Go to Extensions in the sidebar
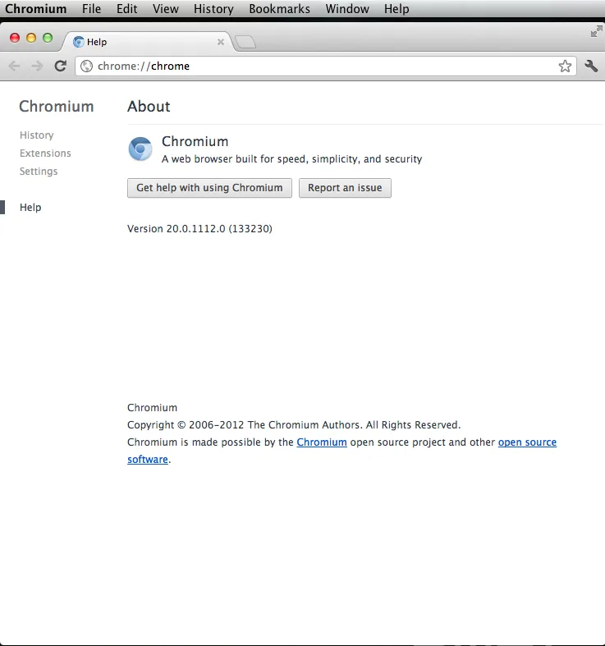This screenshot has width=605, height=646. click(x=45, y=153)
